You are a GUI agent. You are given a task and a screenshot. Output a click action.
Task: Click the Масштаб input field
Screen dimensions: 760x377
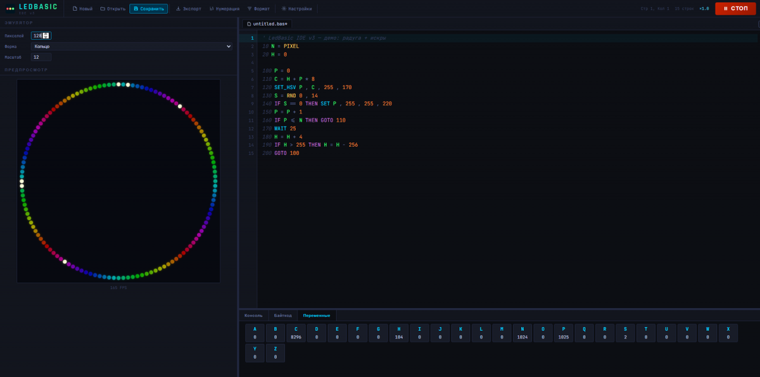[41, 57]
